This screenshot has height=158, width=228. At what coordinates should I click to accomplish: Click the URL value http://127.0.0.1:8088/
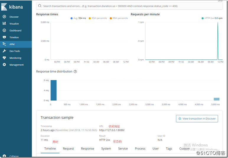click(112, 130)
